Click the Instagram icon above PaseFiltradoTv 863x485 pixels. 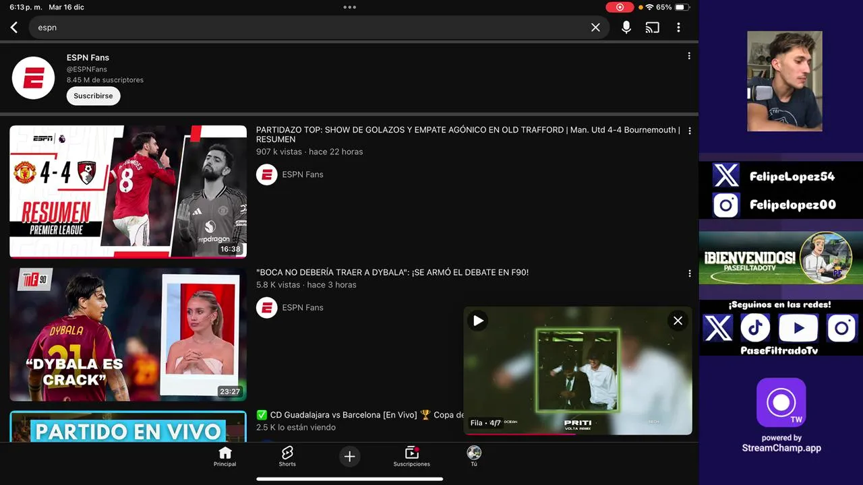[841, 328]
